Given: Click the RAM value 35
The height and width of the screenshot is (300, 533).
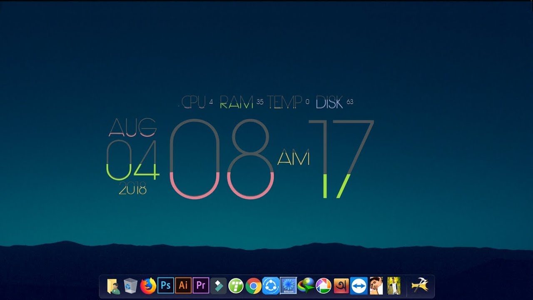Looking at the screenshot, I should coord(260,102).
